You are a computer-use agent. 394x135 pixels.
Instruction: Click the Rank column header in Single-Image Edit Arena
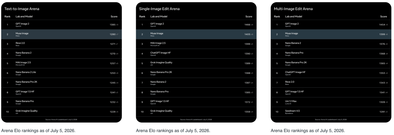(x=142, y=16)
